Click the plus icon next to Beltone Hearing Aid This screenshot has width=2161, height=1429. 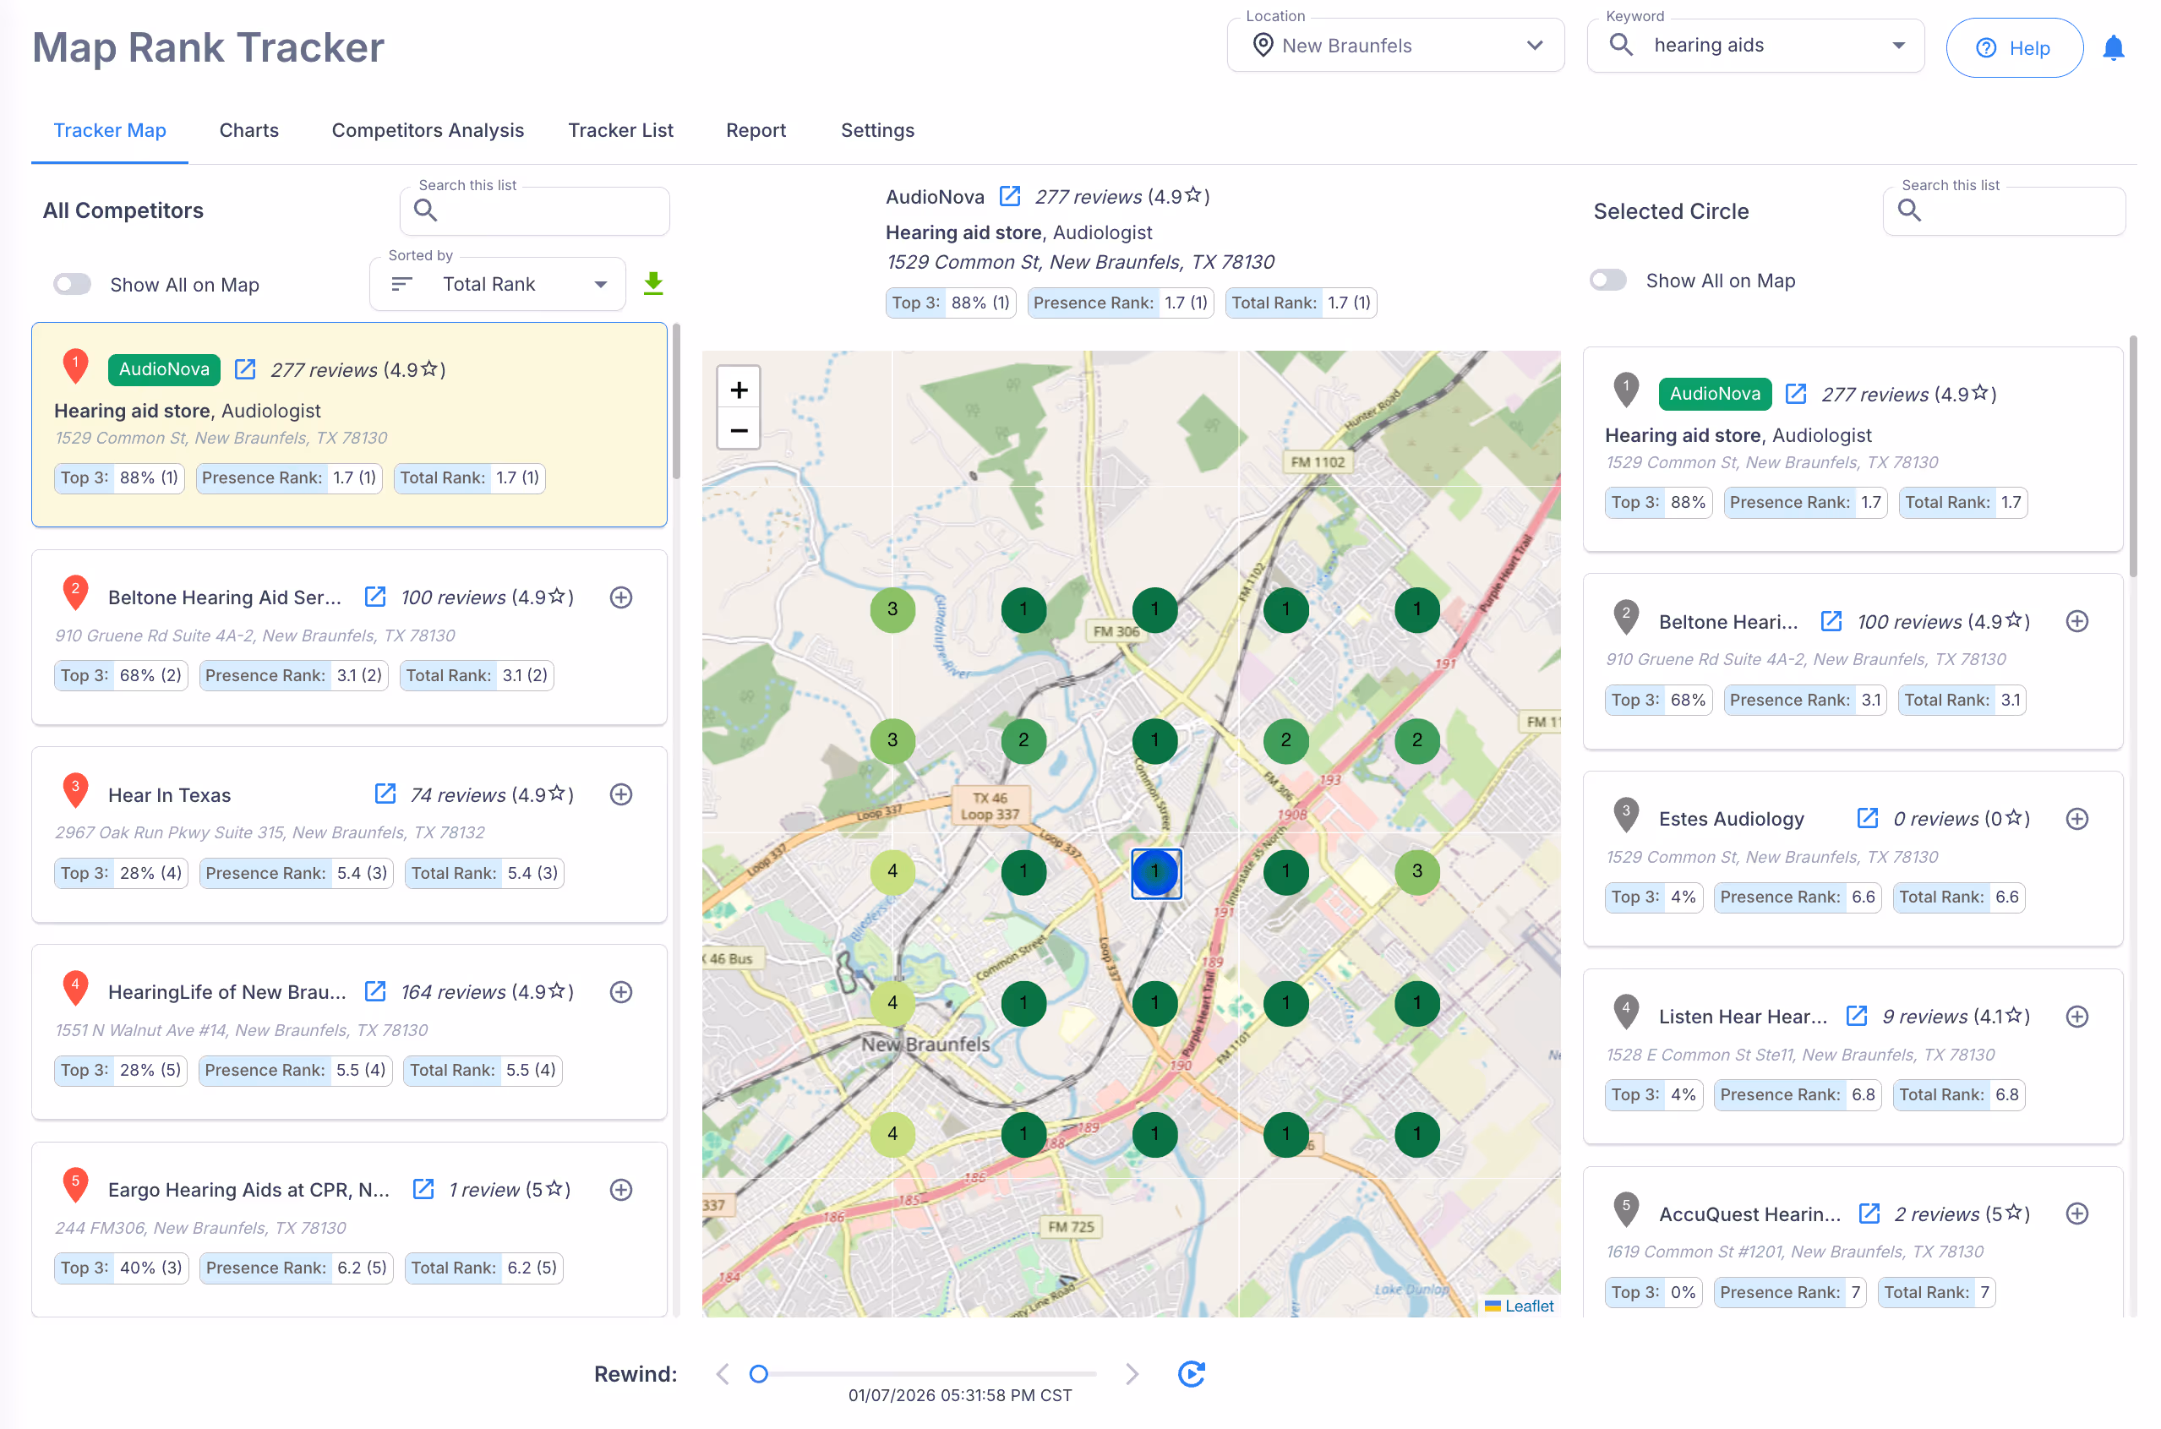click(620, 597)
